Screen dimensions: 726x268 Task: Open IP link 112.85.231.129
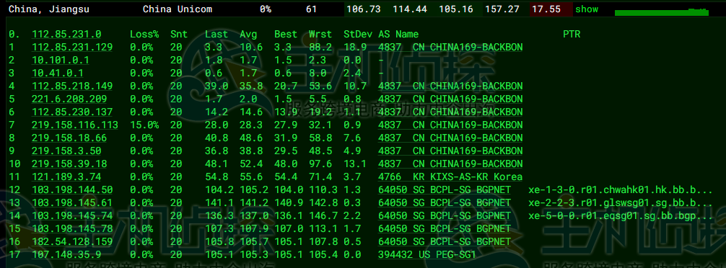tap(71, 47)
